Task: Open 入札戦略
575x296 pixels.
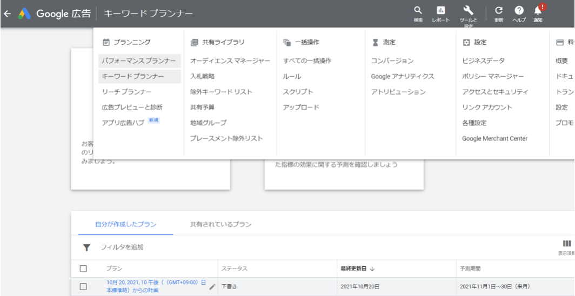Action: [x=203, y=77]
